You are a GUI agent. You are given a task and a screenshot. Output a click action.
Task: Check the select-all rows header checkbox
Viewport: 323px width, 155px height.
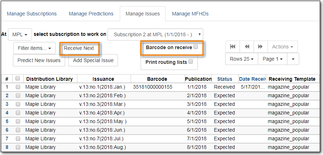[18, 79]
